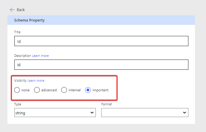Image resolution: width=206 pixels, height=132 pixels.
Task: Click the Title field label
Action: tap(17, 32)
